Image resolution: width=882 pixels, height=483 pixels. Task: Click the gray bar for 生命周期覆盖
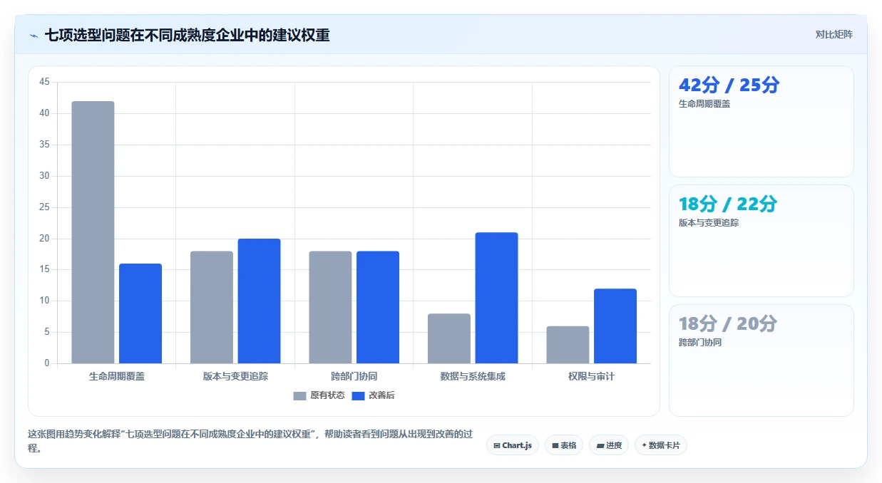(x=93, y=232)
